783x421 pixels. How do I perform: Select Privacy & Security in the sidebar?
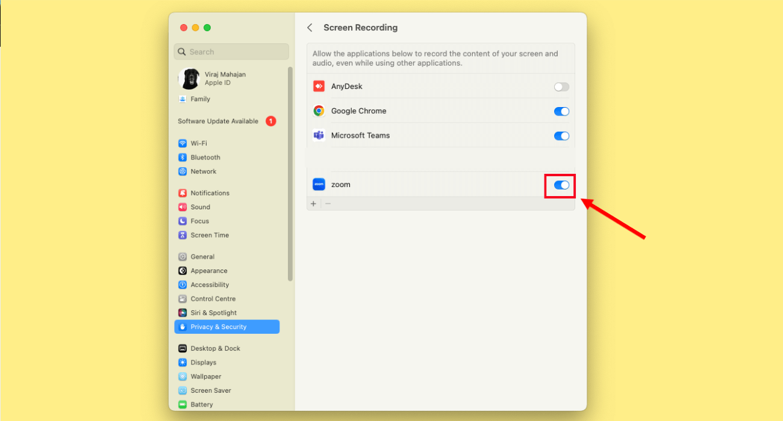point(228,327)
